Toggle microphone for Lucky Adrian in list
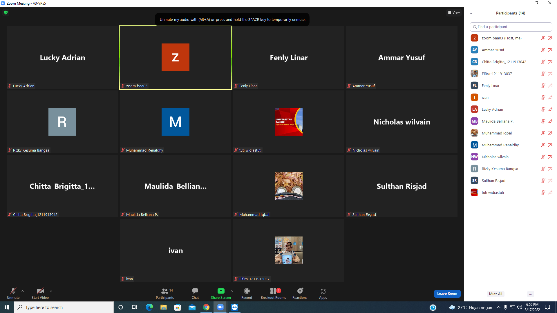This screenshot has height=313, width=557. coord(543,109)
